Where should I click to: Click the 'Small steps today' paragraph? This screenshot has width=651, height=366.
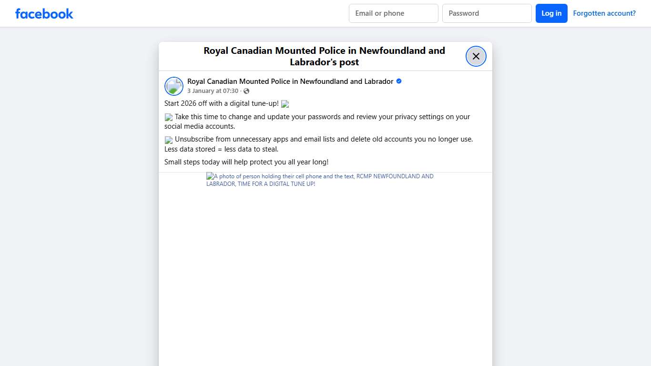[246, 162]
